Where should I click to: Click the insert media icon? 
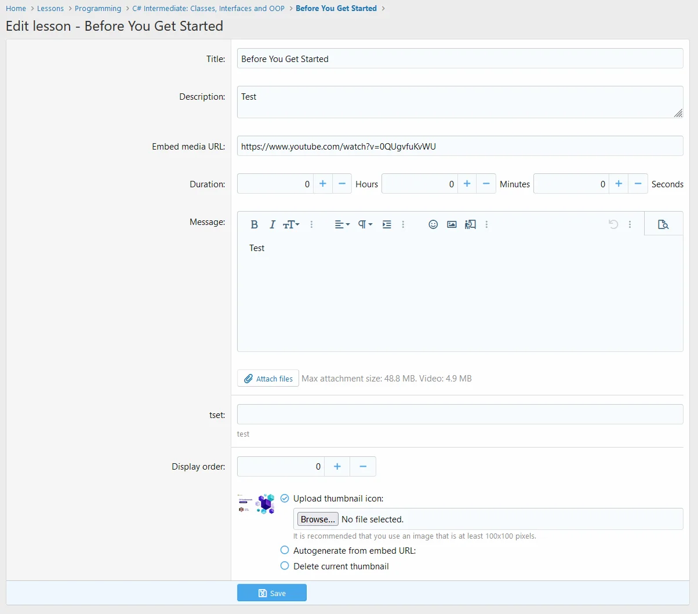click(x=470, y=224)
